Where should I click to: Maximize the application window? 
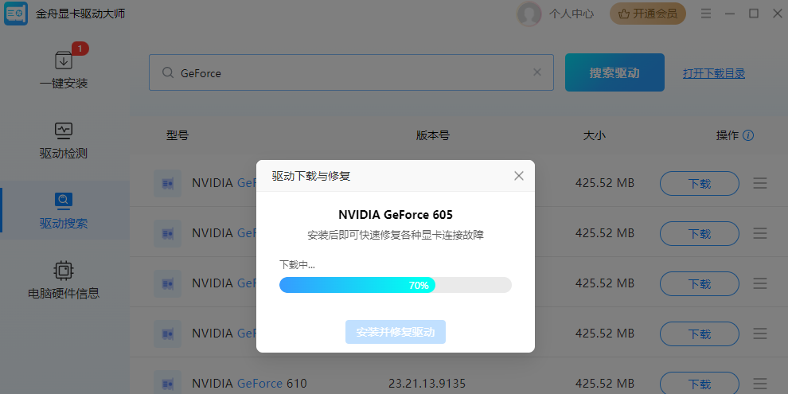point(753,14)
